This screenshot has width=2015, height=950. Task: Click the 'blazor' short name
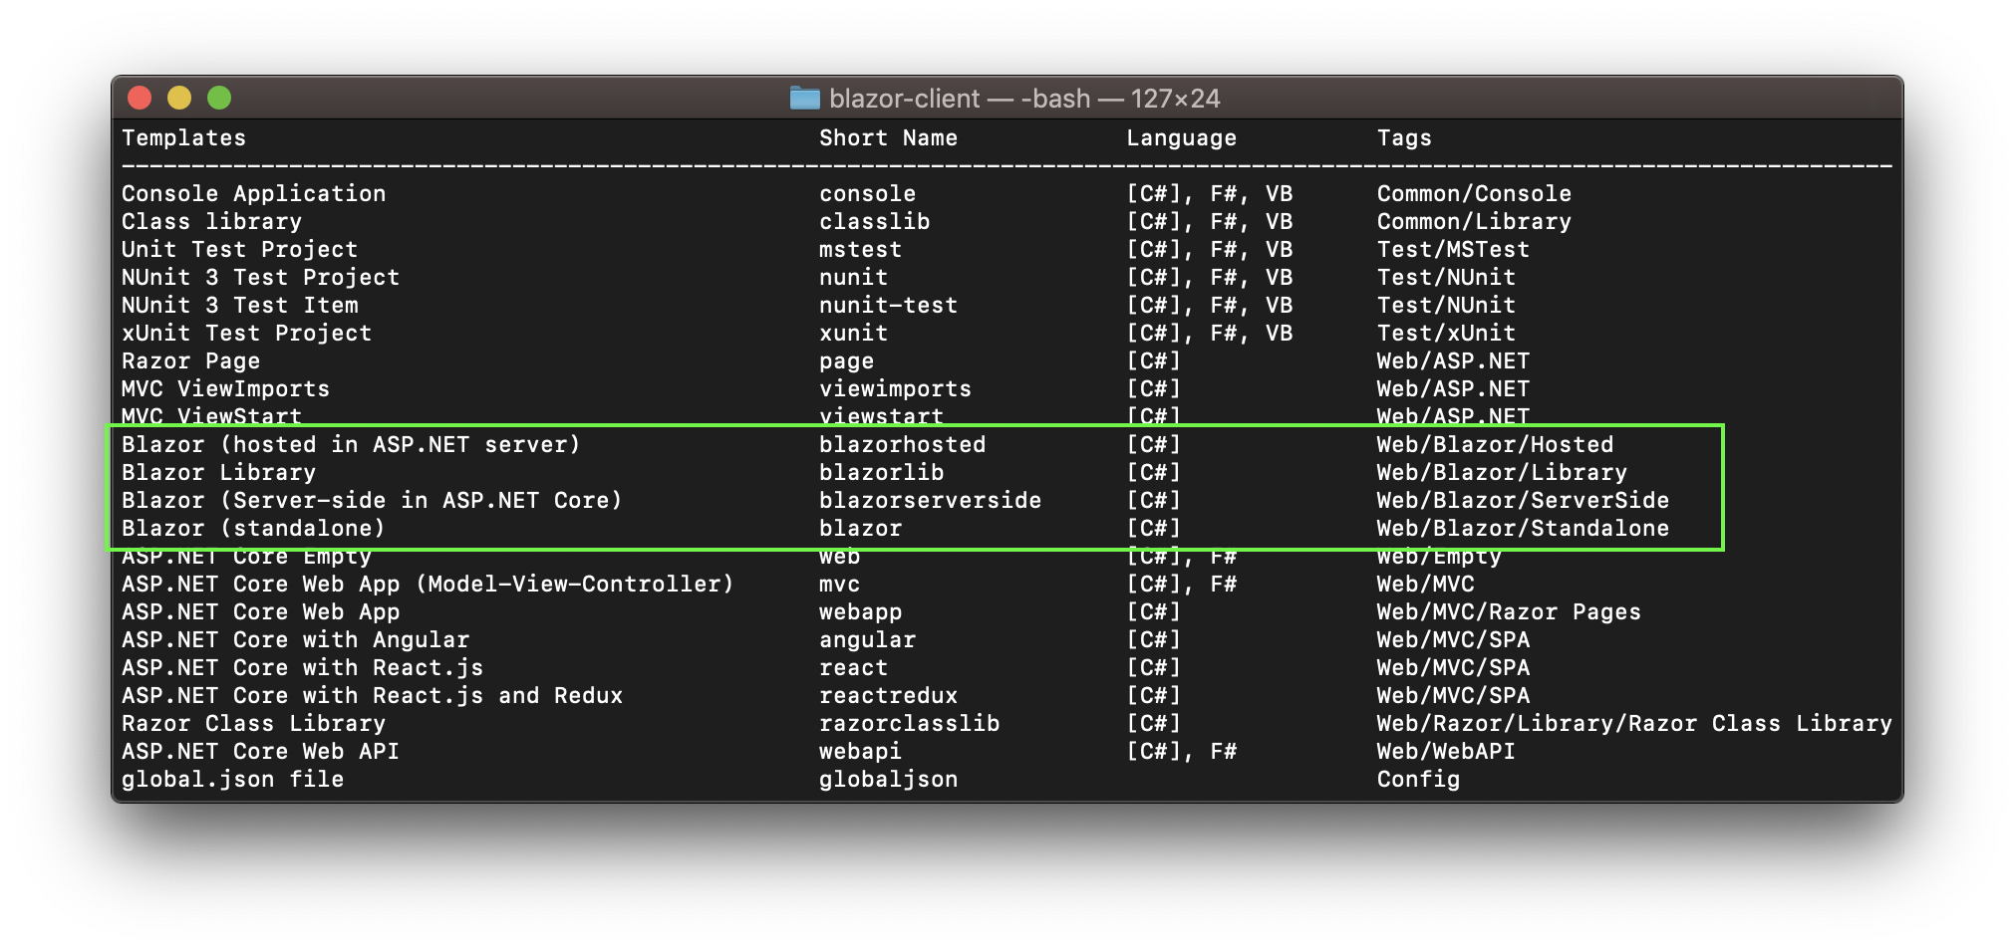tap(861, 529)
